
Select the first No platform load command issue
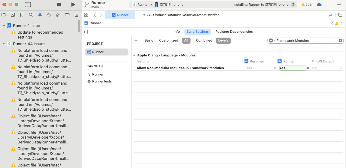[41, 55]
